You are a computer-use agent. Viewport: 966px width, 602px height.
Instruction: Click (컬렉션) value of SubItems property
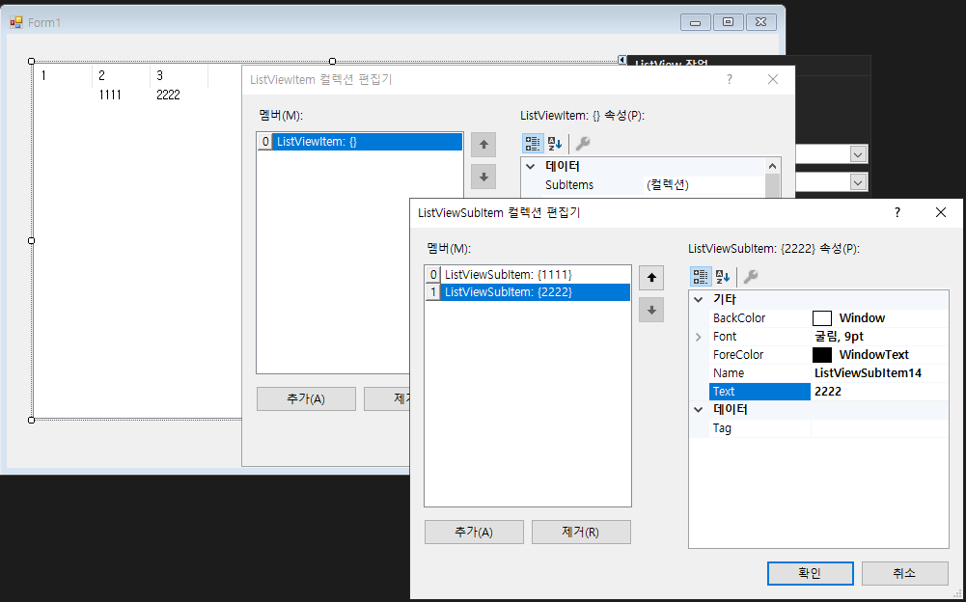click(668, 185)
